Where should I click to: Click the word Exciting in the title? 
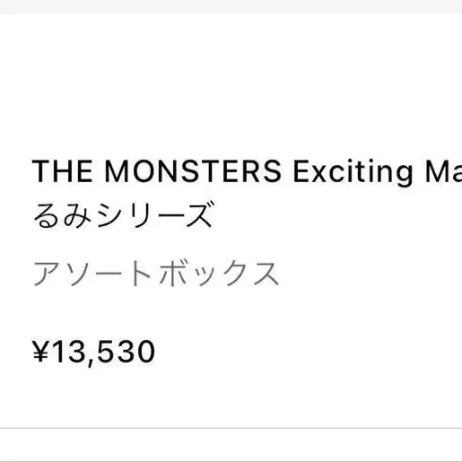pos(353,172)
